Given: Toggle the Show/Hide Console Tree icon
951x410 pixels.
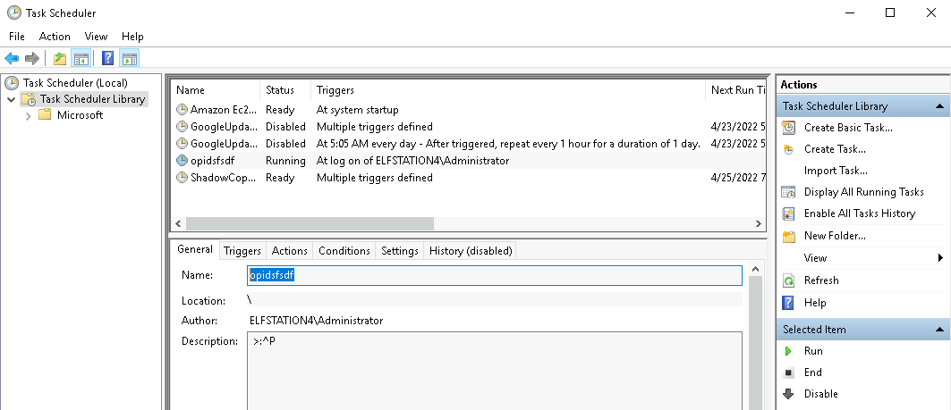Looking at the screenshot, I should (x=81, y=59).
